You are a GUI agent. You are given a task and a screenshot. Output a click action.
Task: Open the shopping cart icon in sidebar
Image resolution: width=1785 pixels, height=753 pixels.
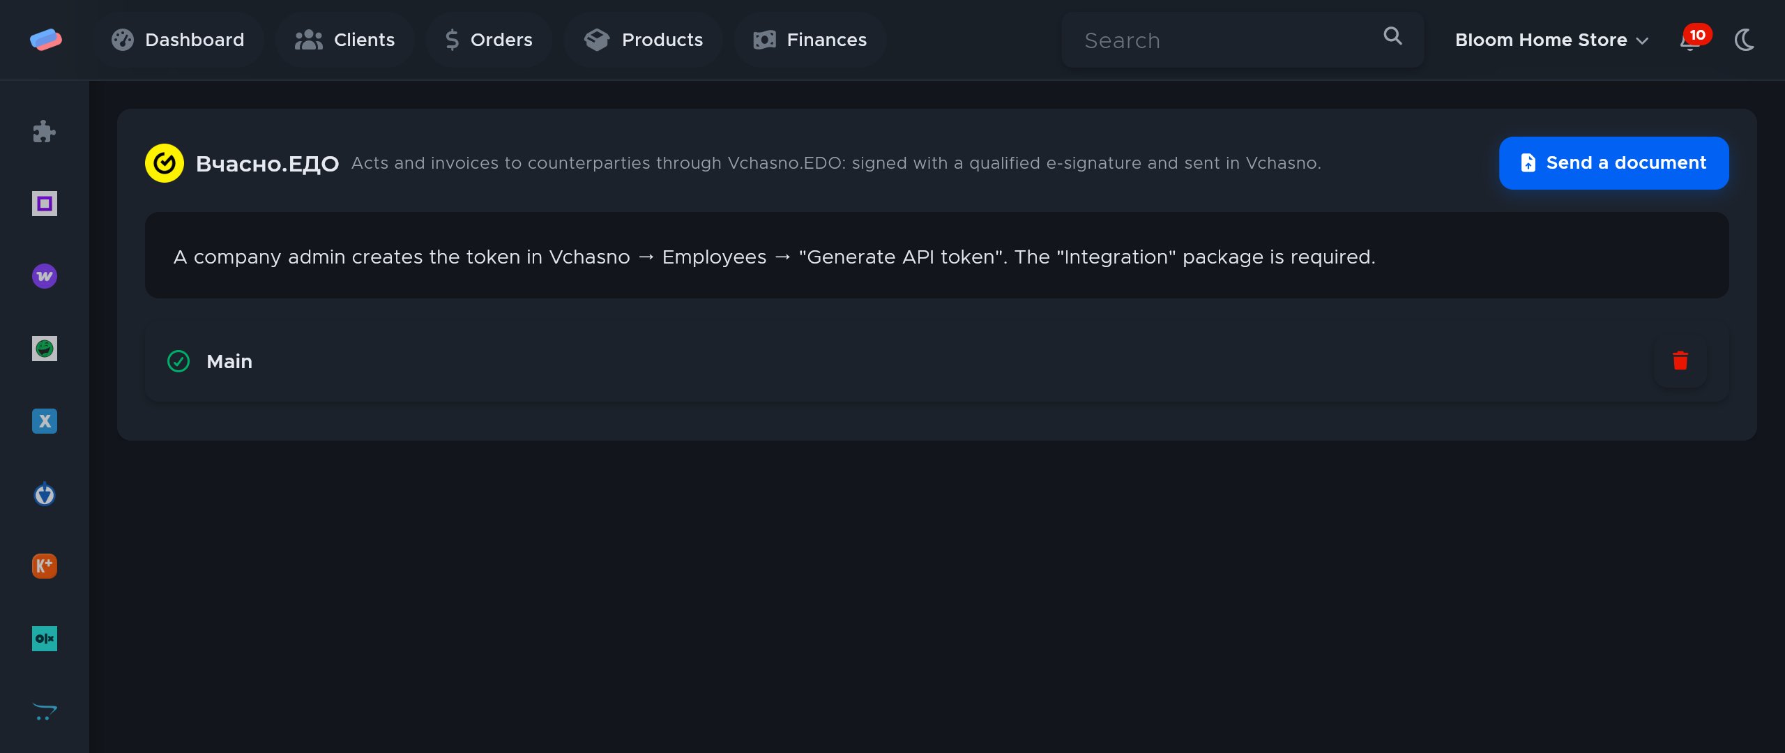tap(44, 711)
